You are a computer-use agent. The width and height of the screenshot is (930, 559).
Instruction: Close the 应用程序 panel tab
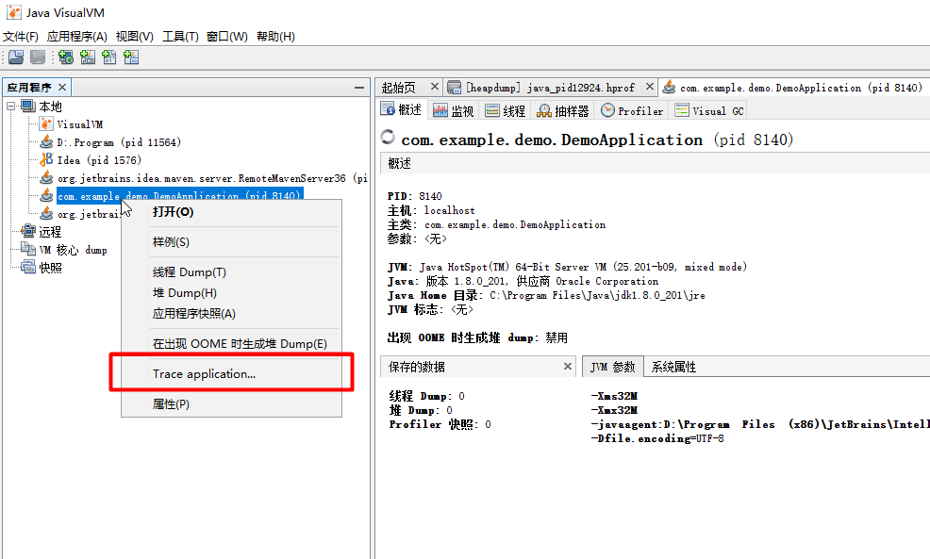point(61,87)
